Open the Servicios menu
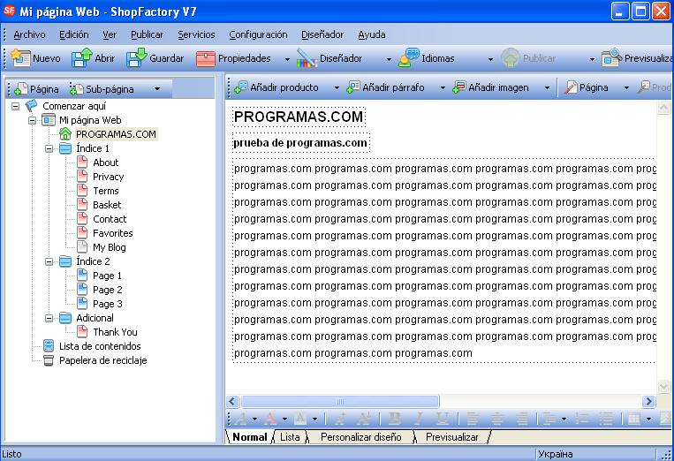This screenshot has height=461, width=674. point(196,34)
